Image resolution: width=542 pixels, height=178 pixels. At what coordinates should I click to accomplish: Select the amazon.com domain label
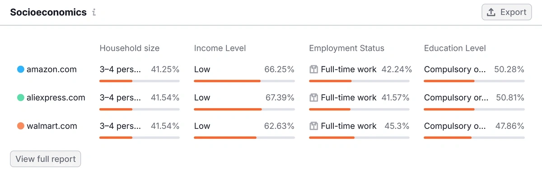click(x=51, y=69)
